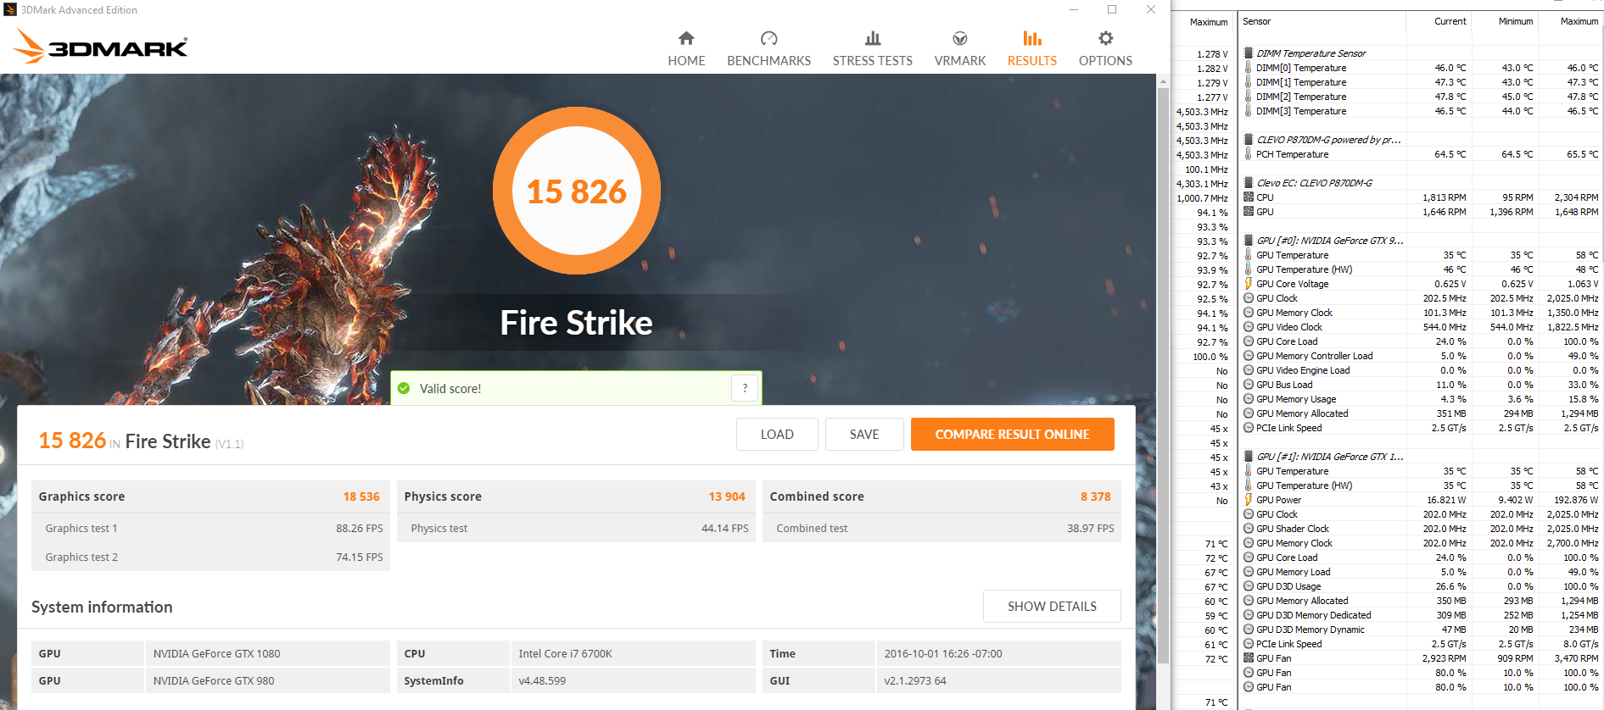Select the GPU [#0] GeForce GTX 9 group icon
Viewport: 1604px width, 710px height.
click(x=1249, y=240)
